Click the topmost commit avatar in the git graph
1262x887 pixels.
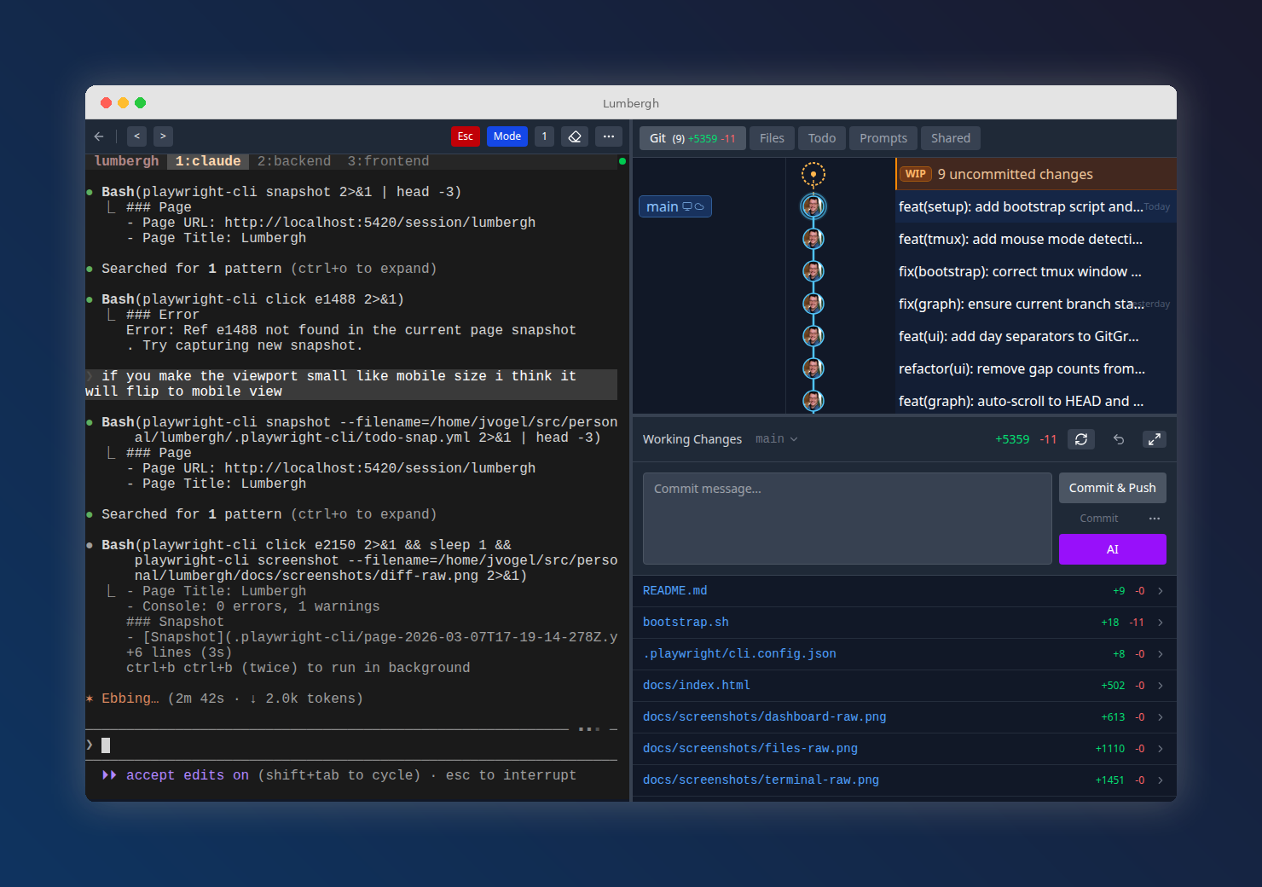point(813,206)
